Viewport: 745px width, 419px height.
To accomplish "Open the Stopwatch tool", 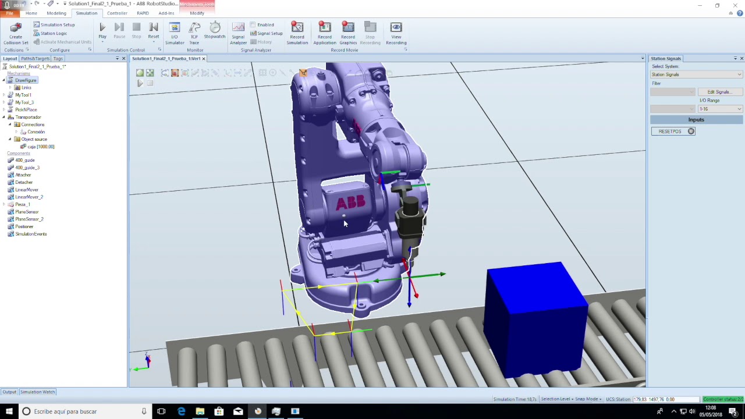I will coord(215,31).
